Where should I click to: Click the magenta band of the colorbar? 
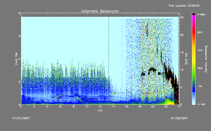(x=194, y=17)
